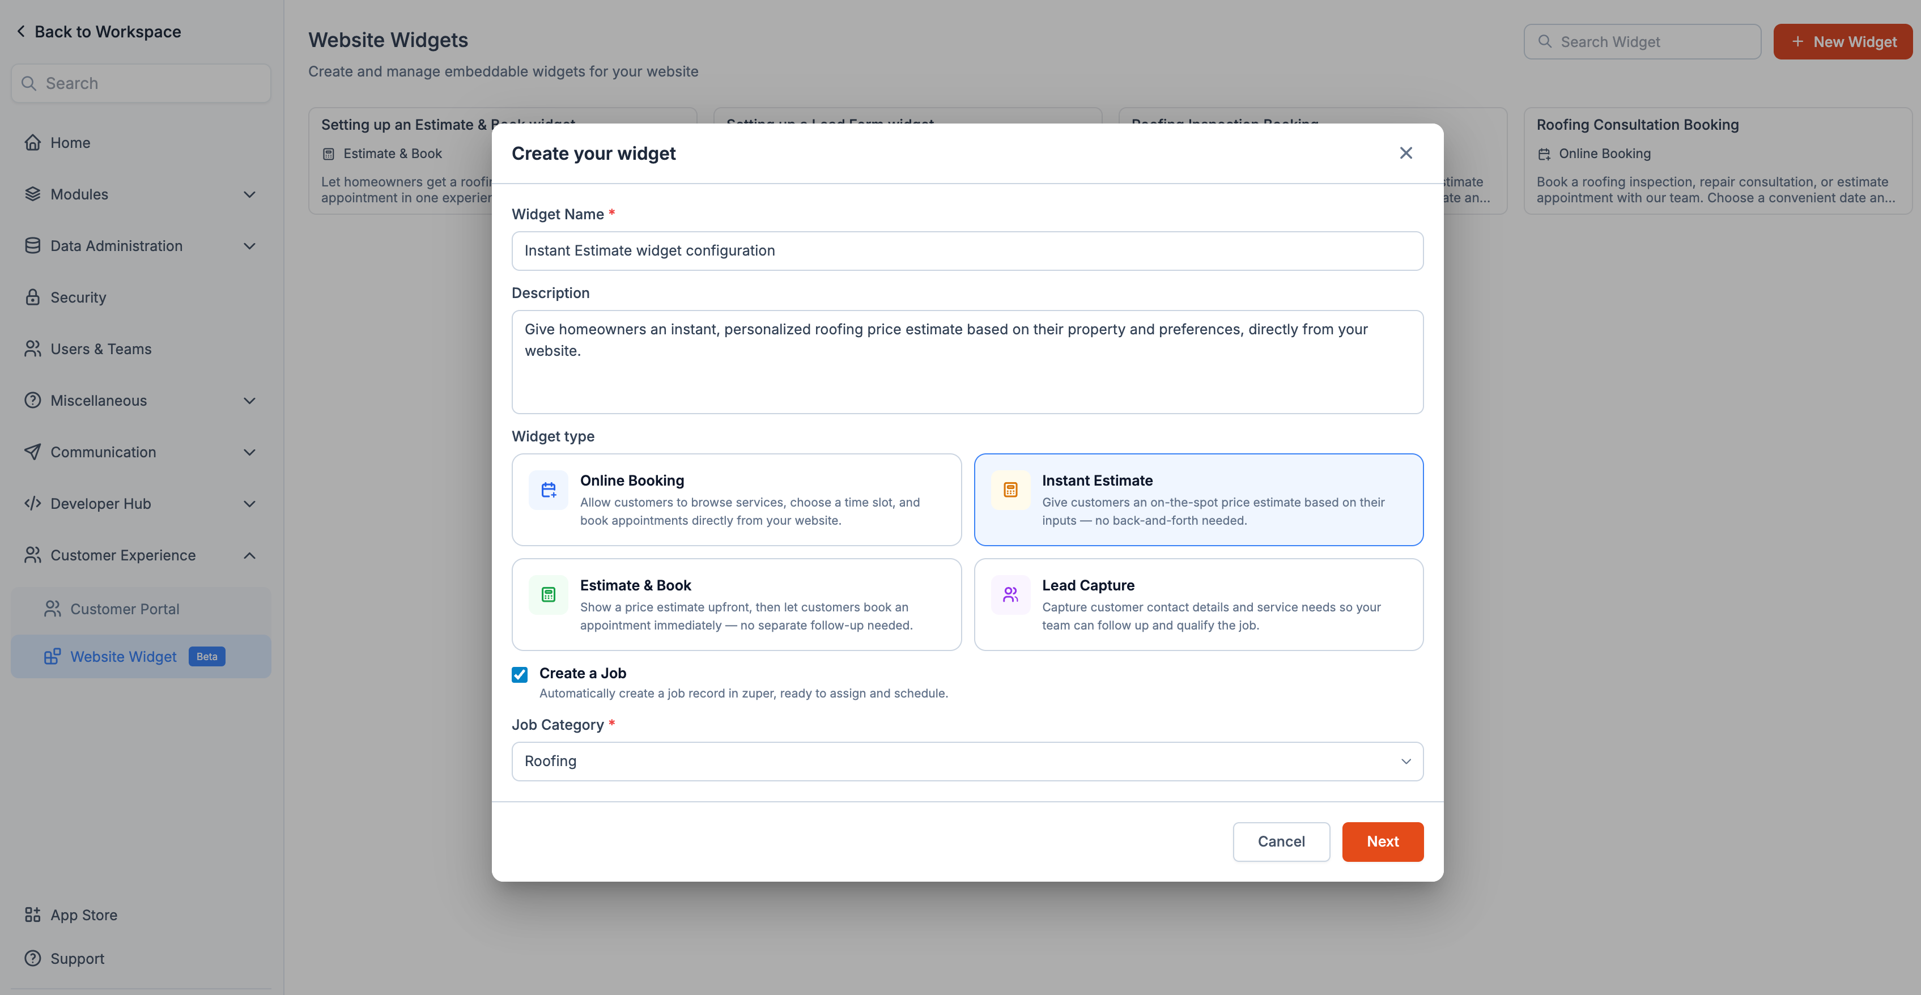Screen dimensions: 1921x995
Task: Click the Support help icon
Action: point(32,958)
